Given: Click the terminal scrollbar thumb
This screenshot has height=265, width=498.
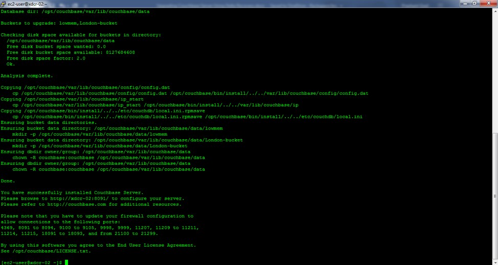Looking at the screenshot, I should click(x=495, y=195).
